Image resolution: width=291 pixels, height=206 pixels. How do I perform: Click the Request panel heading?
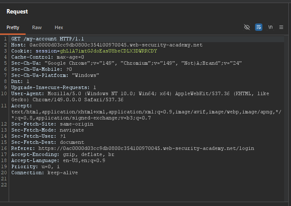pyautogui.click(x=17, y=12)
